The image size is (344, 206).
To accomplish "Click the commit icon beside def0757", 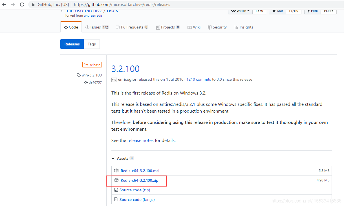I will [x=85, y=82].
